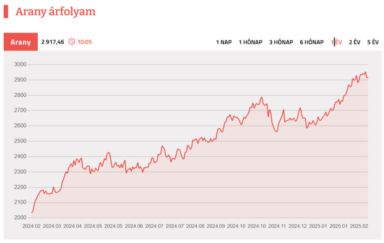Switch chart range to 1 NAP
384x243 pixels.
pos(223,42)
